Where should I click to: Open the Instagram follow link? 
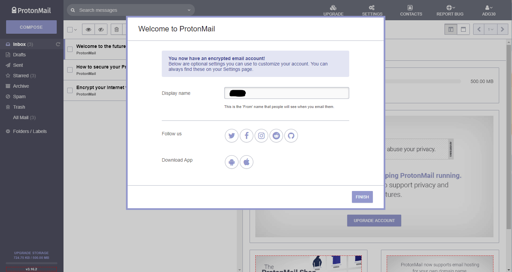261,136
